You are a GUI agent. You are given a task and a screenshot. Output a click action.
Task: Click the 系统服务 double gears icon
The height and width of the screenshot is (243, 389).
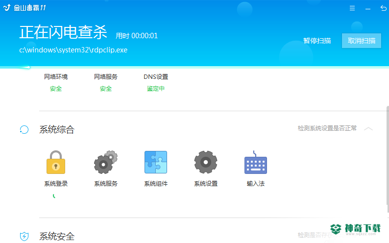[106, 162]
